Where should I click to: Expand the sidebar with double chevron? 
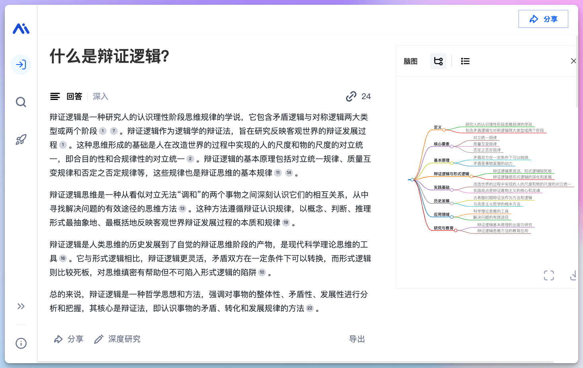(x=21, y=306)
